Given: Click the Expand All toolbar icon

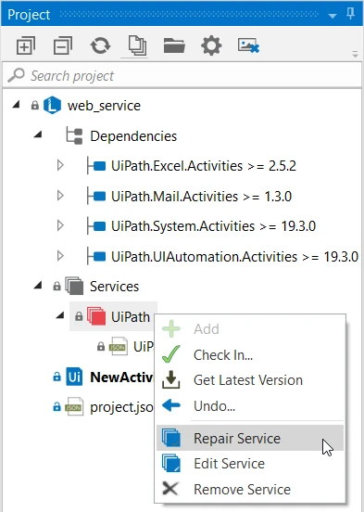Looking at the screenshot, I should pyautogui.click(x=26, y=45).
